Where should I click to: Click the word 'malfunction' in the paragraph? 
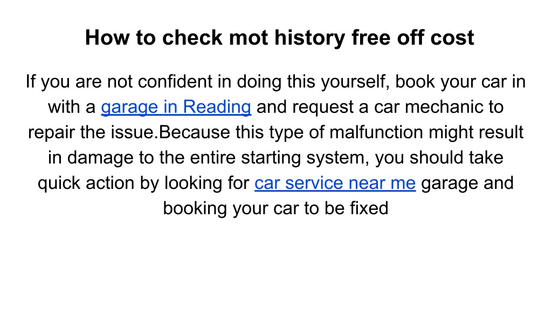376,132
